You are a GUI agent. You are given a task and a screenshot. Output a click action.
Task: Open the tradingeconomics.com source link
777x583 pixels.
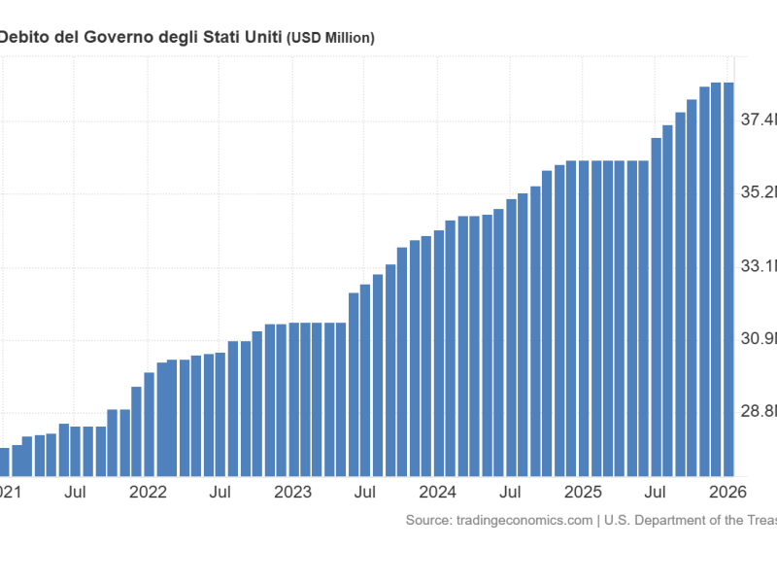[x=523, y=519]
